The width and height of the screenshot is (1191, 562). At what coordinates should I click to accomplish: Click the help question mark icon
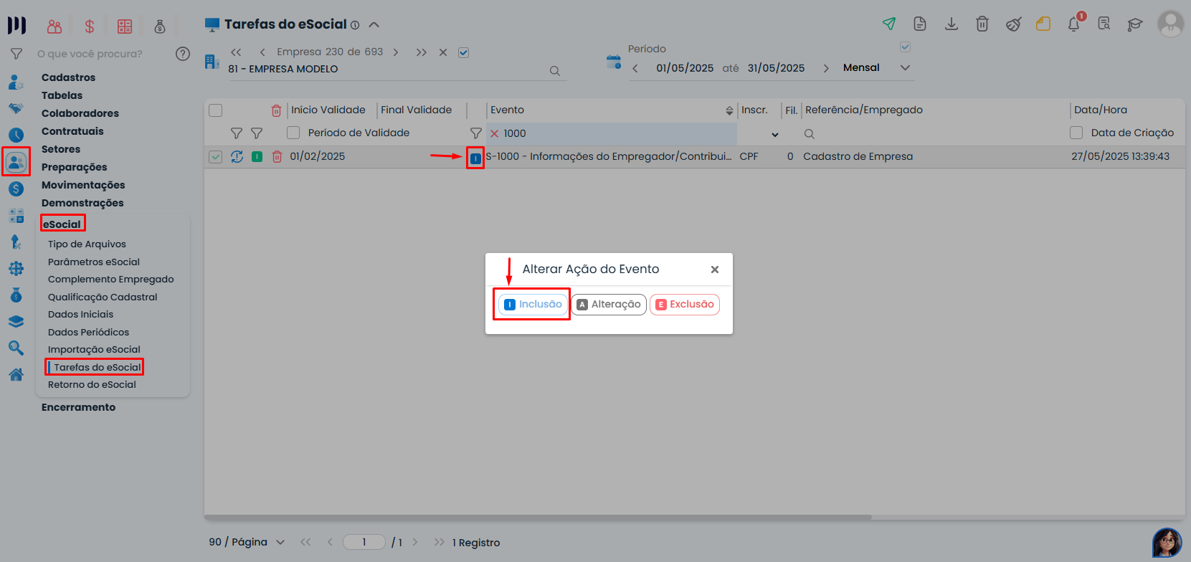(183, 54)
